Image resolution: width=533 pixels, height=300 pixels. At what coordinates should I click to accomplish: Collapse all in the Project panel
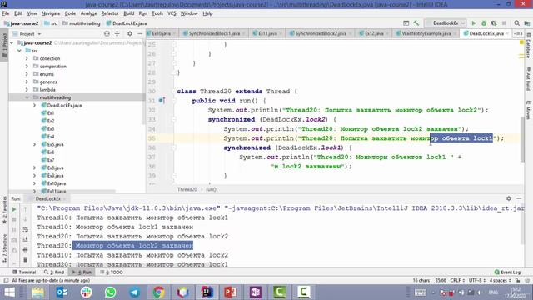pos(117,33)
